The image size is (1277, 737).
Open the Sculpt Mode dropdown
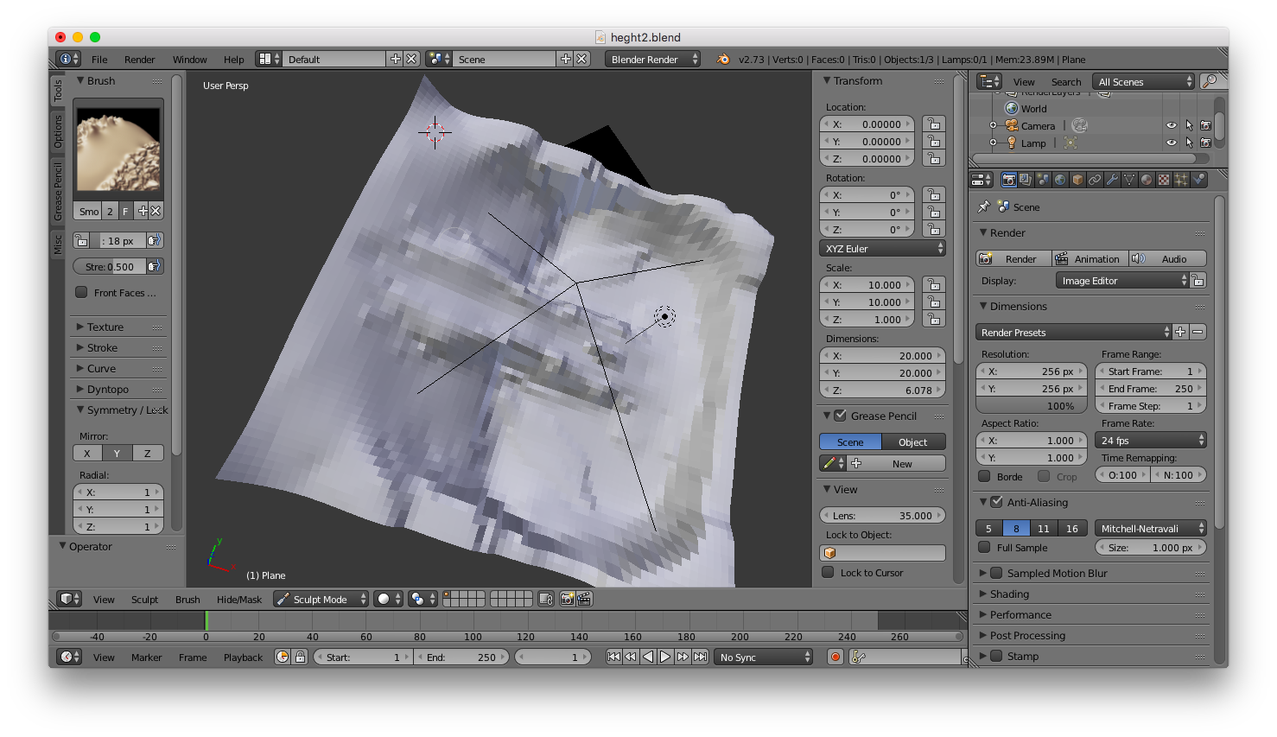[x=321, y=600]
